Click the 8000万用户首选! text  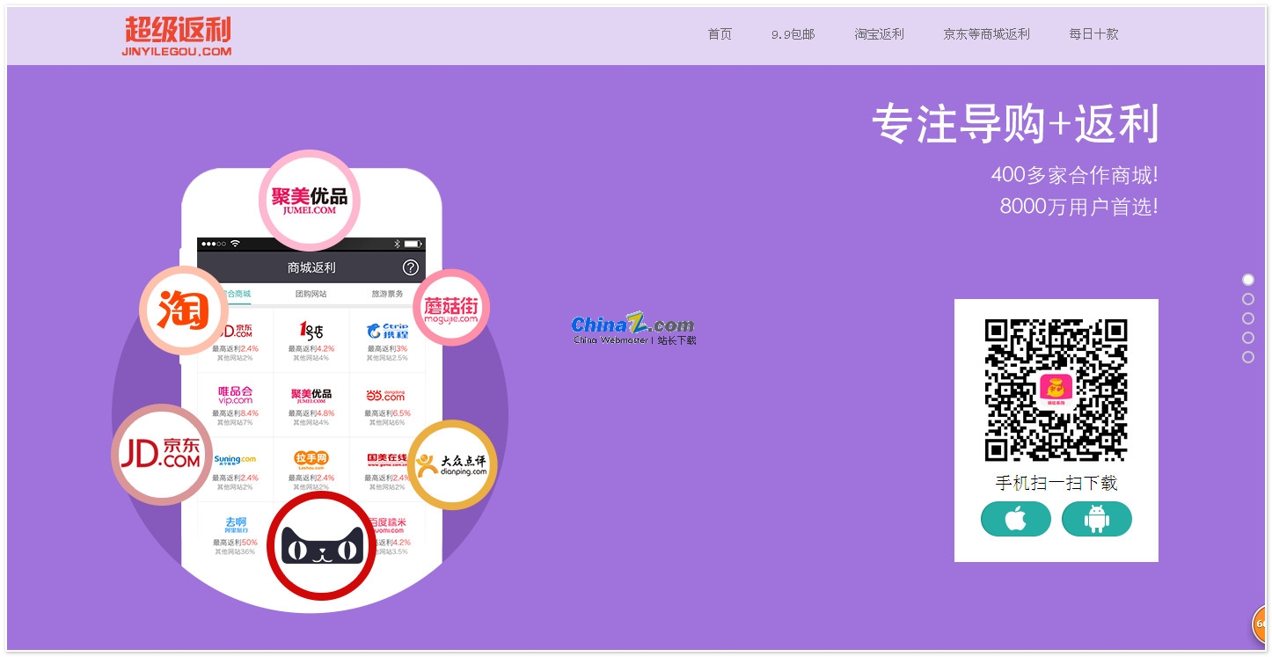(x=1078, y=207)
